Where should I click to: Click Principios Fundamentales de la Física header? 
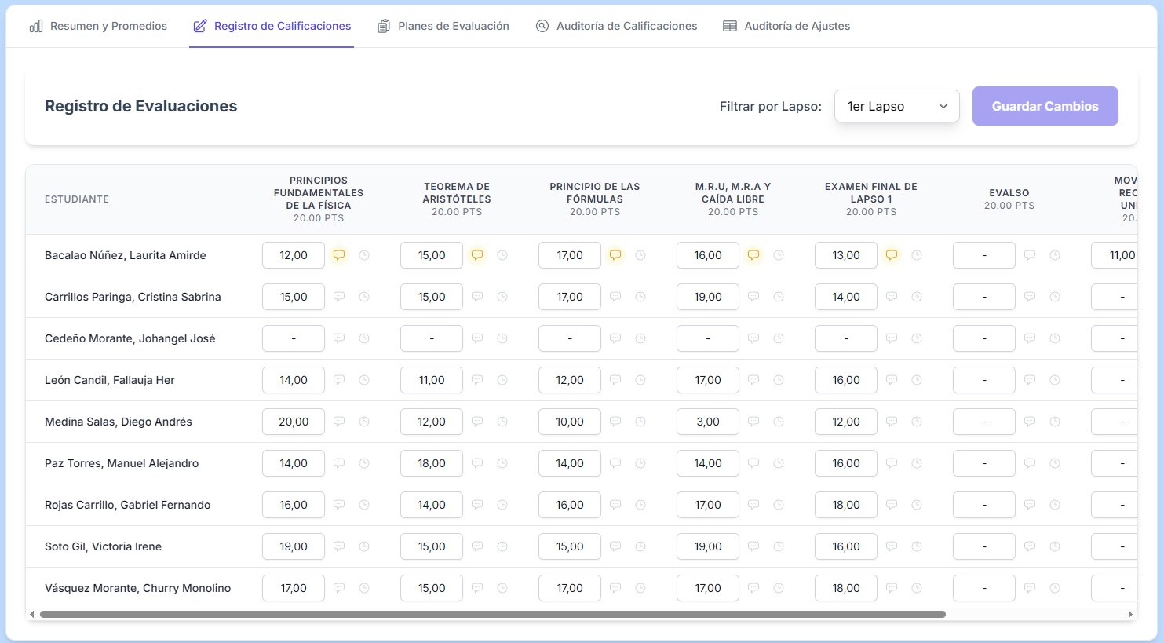(x=319, y=199)
